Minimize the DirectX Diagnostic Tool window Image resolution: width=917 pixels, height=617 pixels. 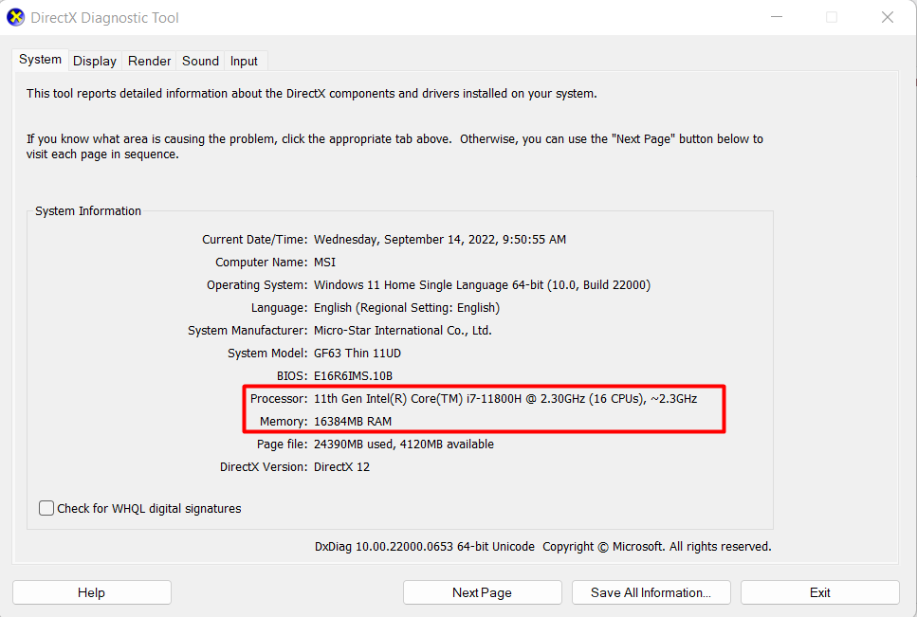[777, 17]
